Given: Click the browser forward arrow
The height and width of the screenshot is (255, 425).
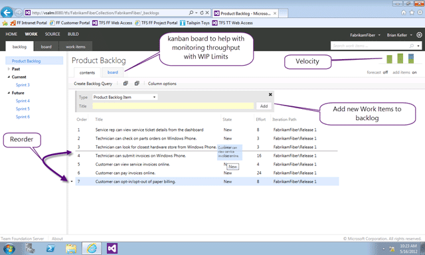Looking at the screenshot, I should pos(19,13).
